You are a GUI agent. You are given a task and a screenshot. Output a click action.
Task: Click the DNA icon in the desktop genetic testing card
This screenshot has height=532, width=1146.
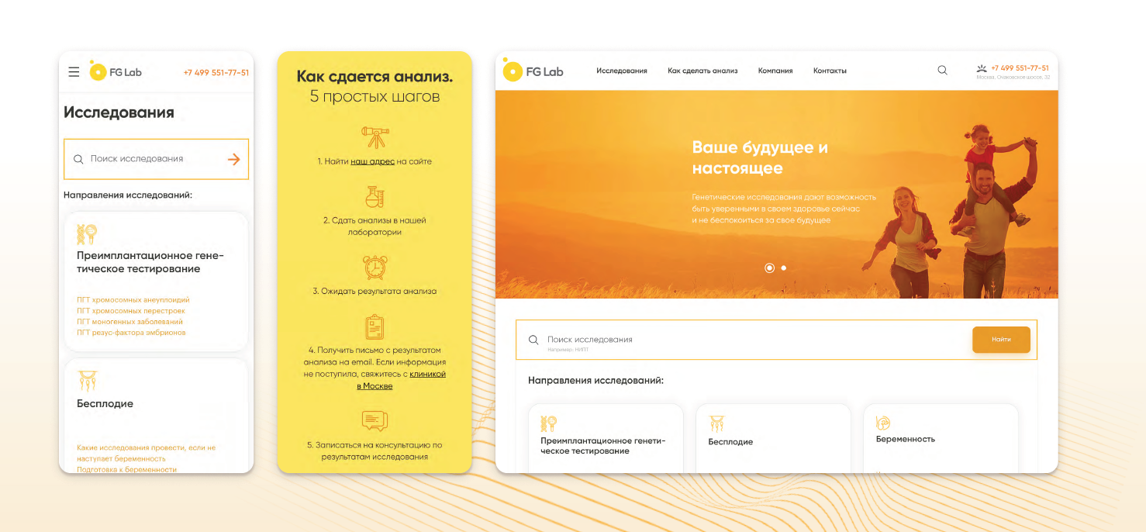tap(548, 423)
